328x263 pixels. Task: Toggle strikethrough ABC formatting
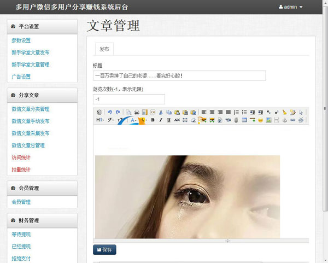click(x=177, y=120)
